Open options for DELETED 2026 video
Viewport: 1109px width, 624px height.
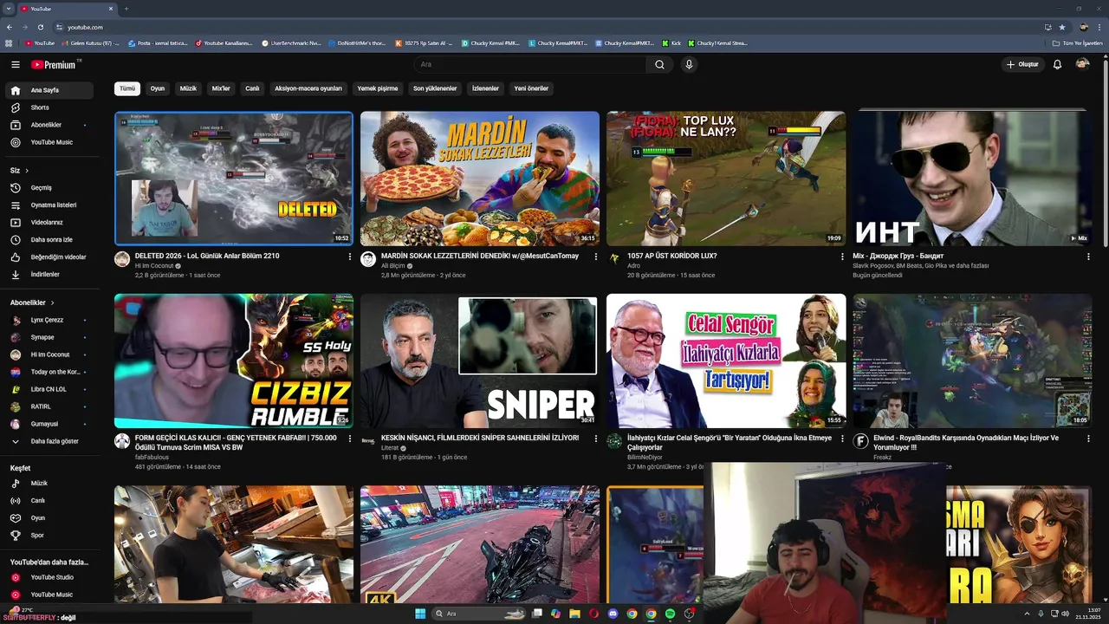(350, 257)
